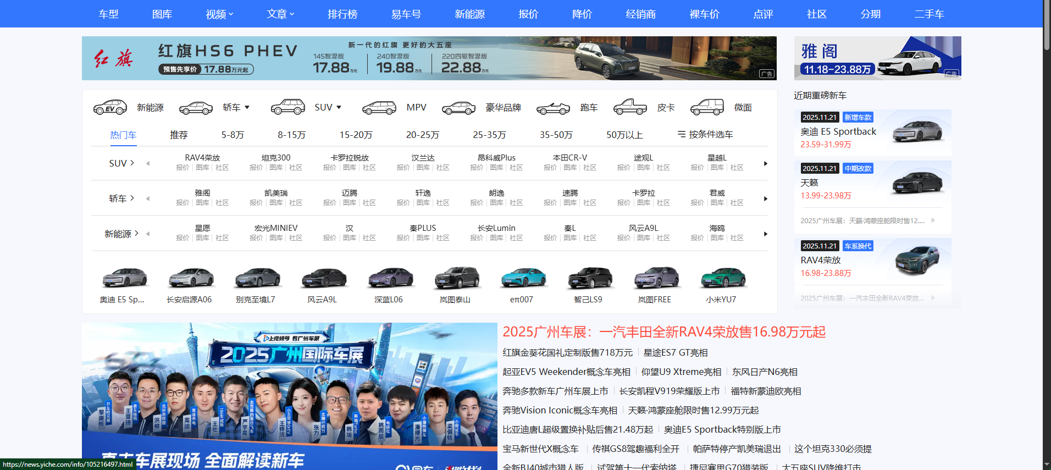This screenshot has height=470, width=1051.
Task: Click the EV new energy car icon
Action: (x=110, y=107)
